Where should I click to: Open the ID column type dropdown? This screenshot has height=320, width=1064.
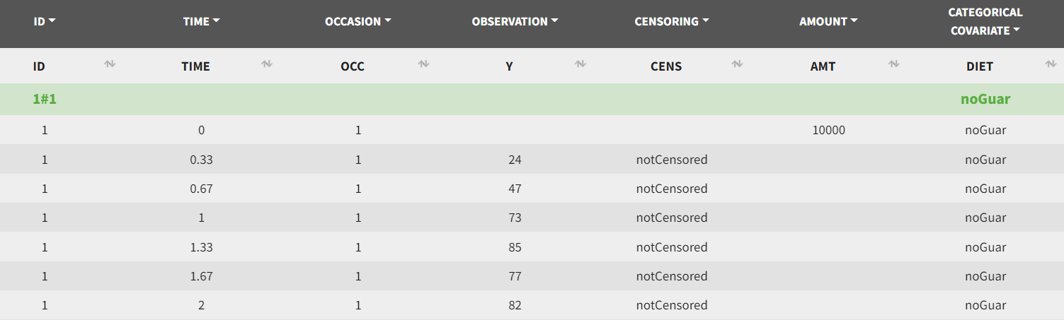pos(45,22)
